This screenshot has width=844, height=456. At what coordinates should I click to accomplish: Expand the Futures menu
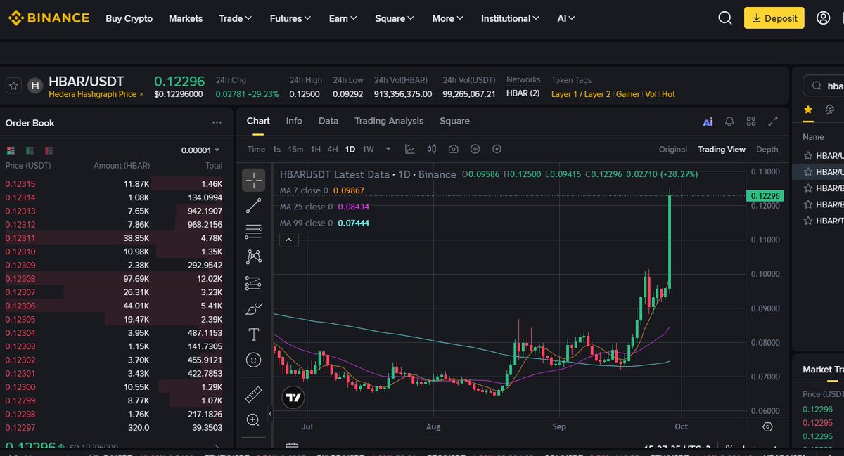(x=291, y=18)
